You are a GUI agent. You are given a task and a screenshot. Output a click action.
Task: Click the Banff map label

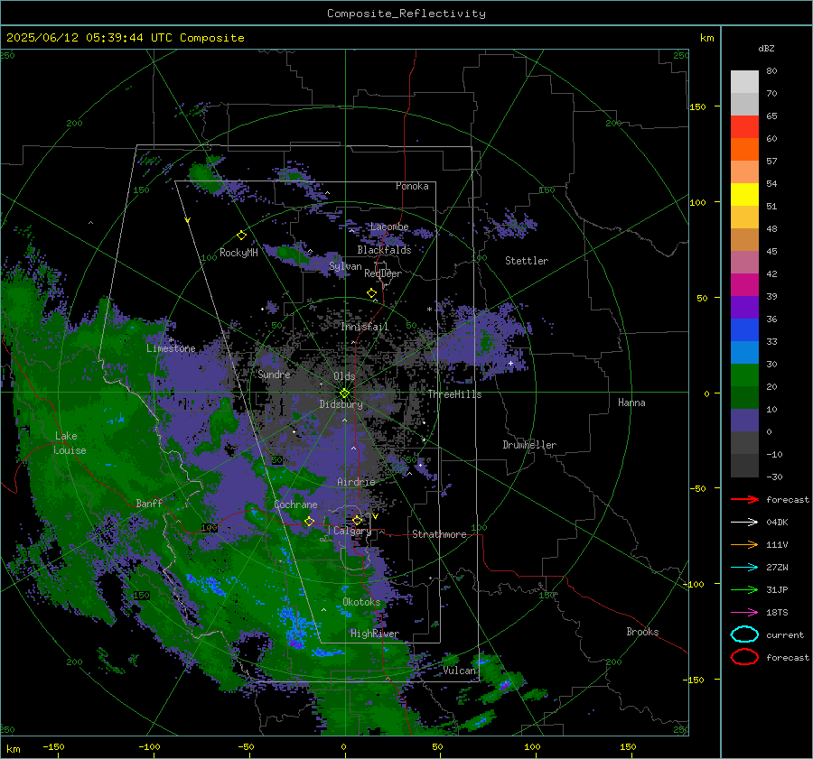click(x=149, y=503)
